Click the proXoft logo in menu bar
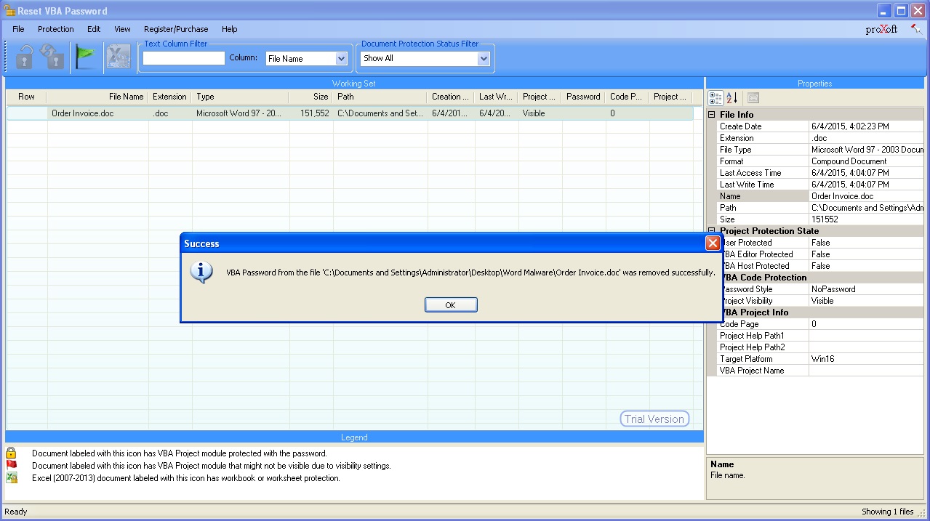The image size is (930, 521). [x=881, y=30]
